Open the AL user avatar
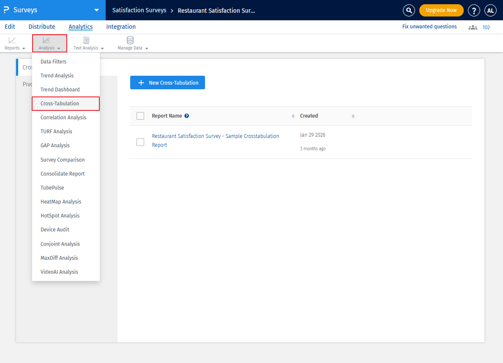This screenshot has height=363, width=503. pos(490,10)
